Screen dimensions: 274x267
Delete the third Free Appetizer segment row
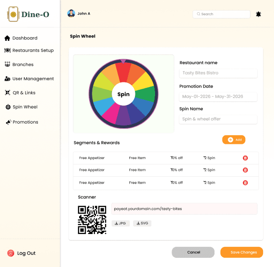pyautogui.click(x=245, y=183)
